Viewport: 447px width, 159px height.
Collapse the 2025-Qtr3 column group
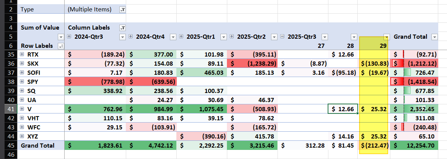point(282,36)
